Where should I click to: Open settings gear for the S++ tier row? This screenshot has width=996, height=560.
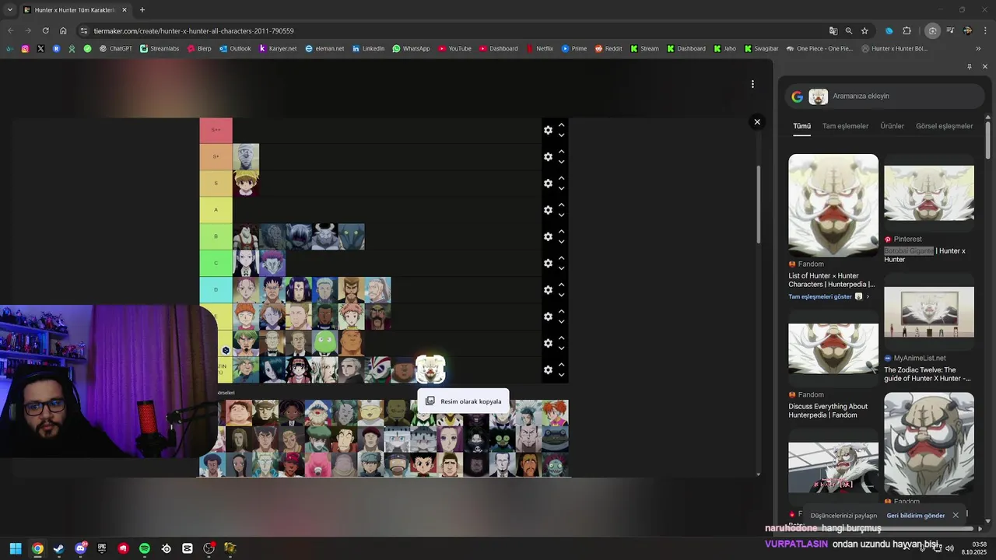coord(548,130)
